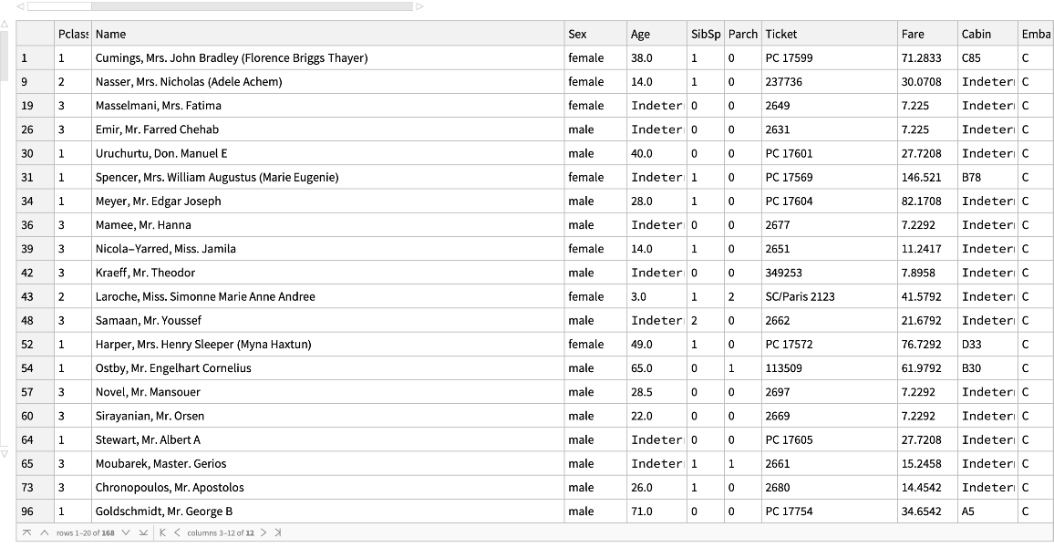Jump to last column using the end arrow
This screenshot has height=558, width=1054.
pos(278,532)
